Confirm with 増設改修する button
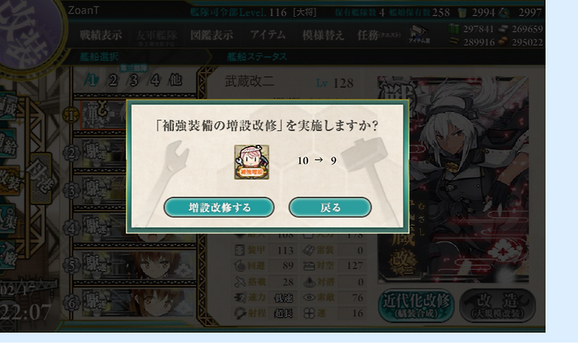This screenshot has height=346, width=578. 219,207
